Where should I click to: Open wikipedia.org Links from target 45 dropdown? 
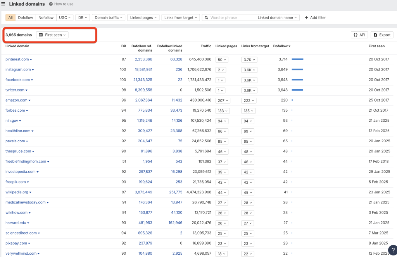pyautogui.click(x=248, y=192)
